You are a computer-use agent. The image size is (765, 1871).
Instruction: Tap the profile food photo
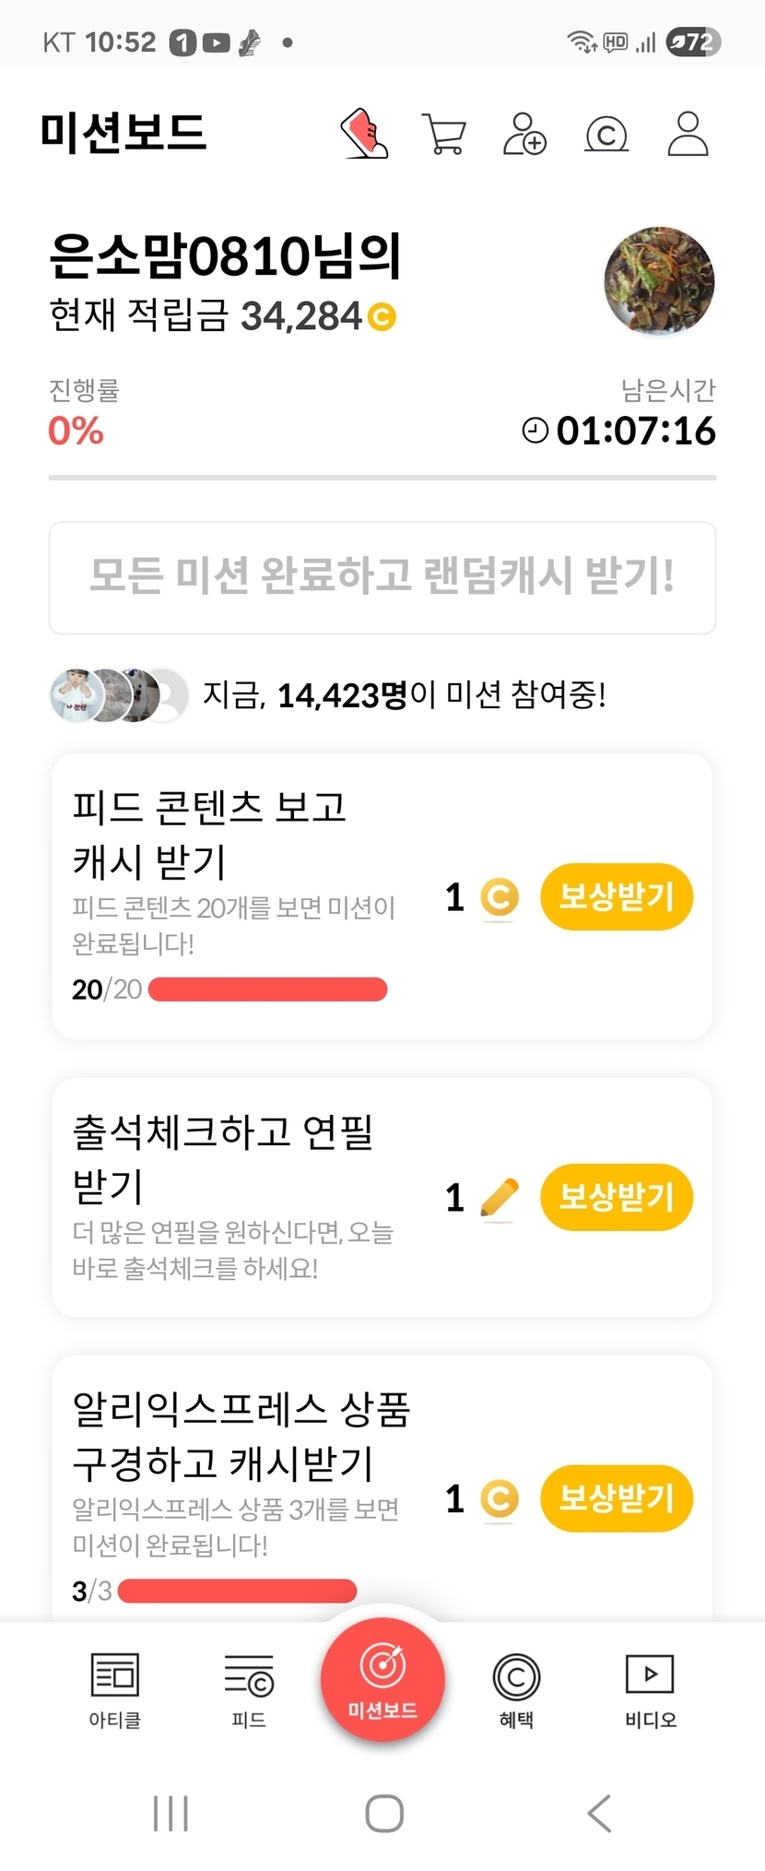(659, 280)
